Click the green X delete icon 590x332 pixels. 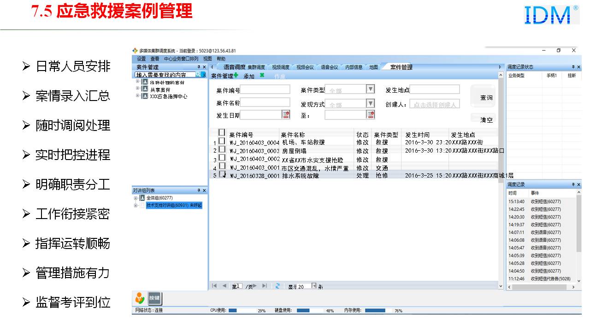click(262, 76)
